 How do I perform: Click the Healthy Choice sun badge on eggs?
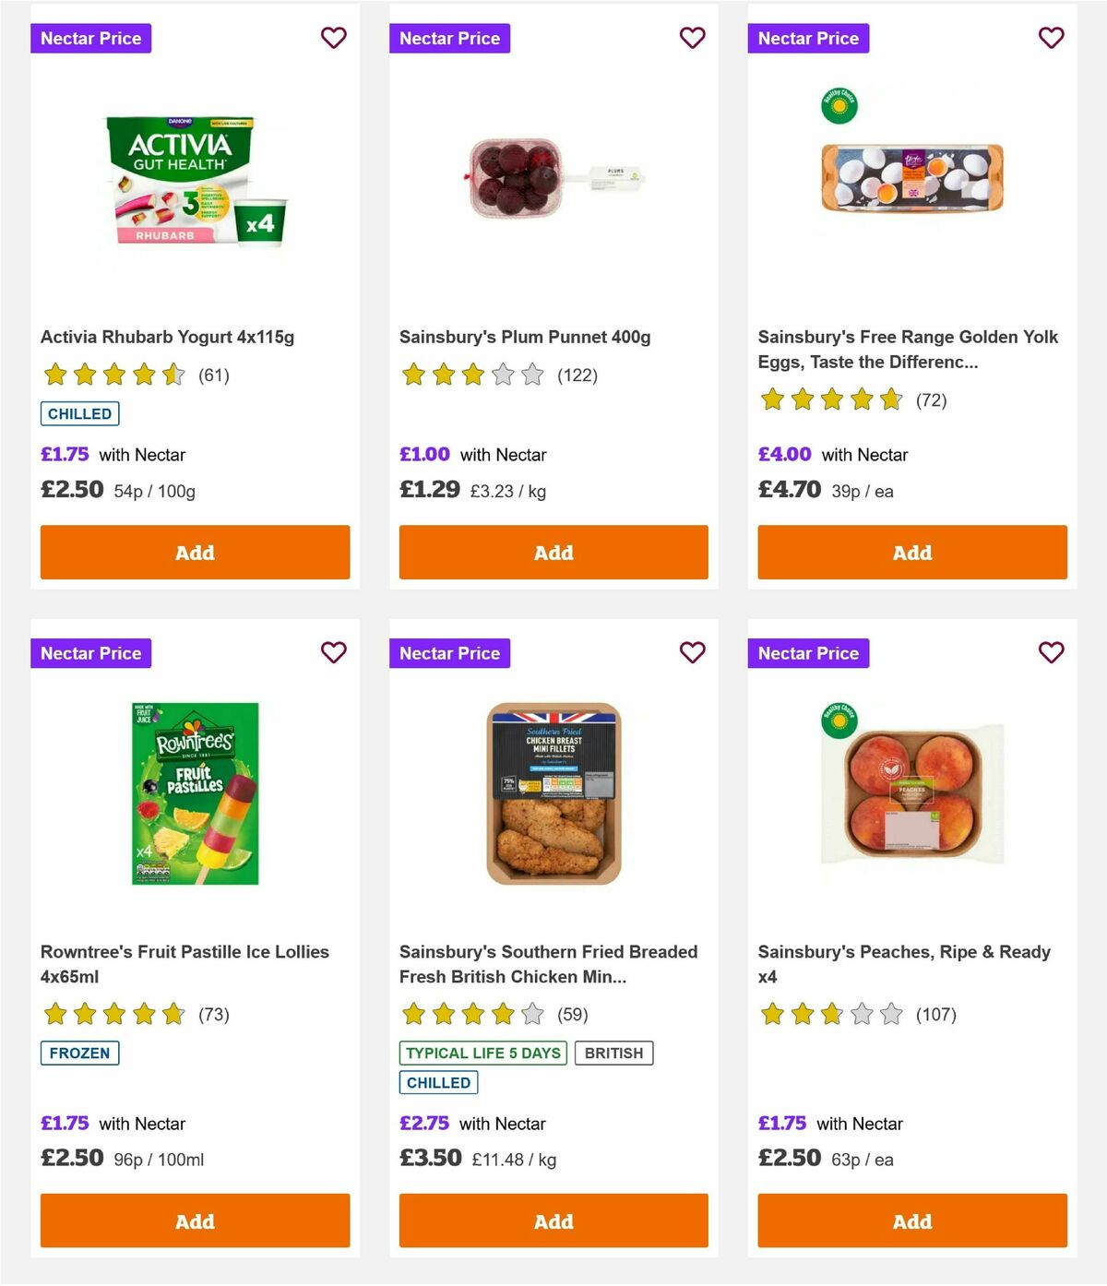[840, 106]
